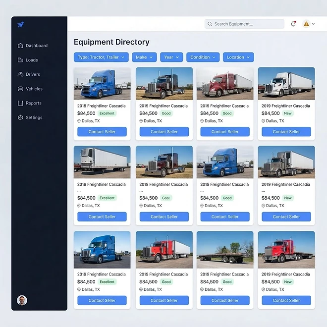This screenshot has height=327, width=327.
Task: Contact Seller for the empty flatbed trailer listing
Action: tap(225, 300)
